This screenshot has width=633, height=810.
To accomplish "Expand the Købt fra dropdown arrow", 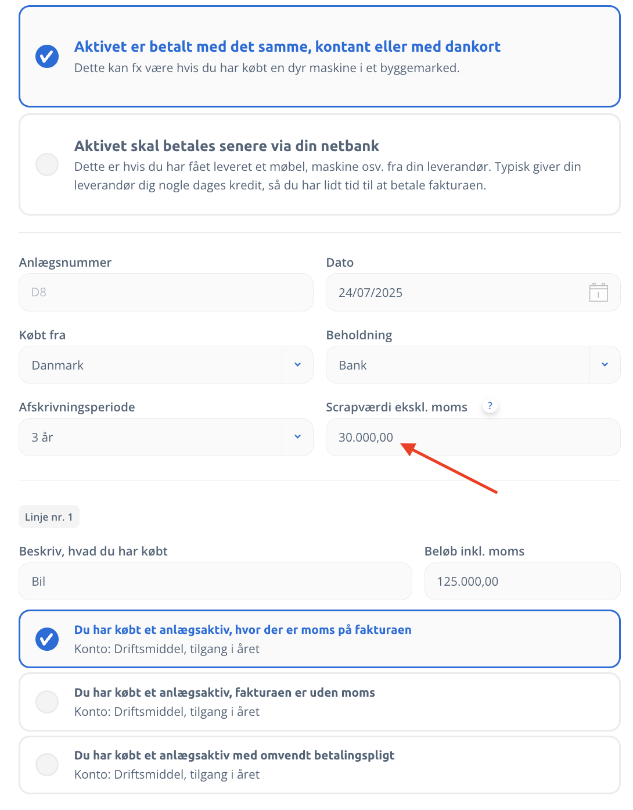I will click(x=297, y=365).
